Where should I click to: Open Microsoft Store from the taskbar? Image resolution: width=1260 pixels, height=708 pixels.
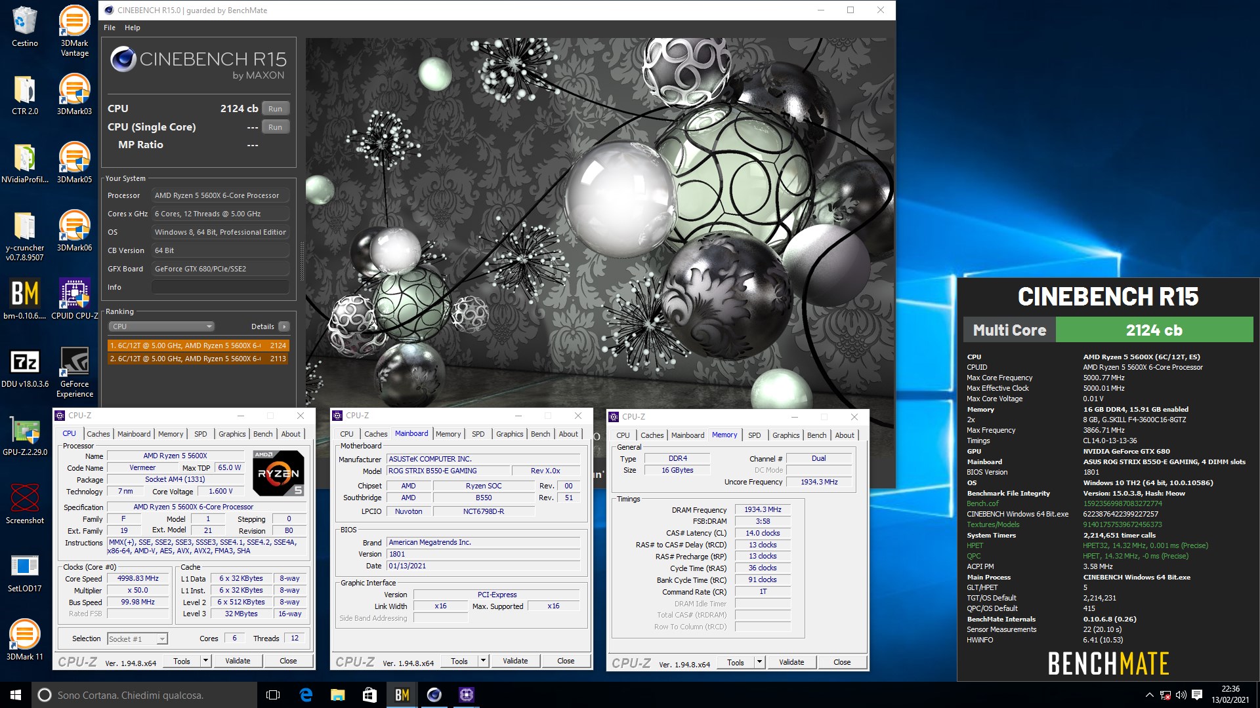tap(369, 695)
